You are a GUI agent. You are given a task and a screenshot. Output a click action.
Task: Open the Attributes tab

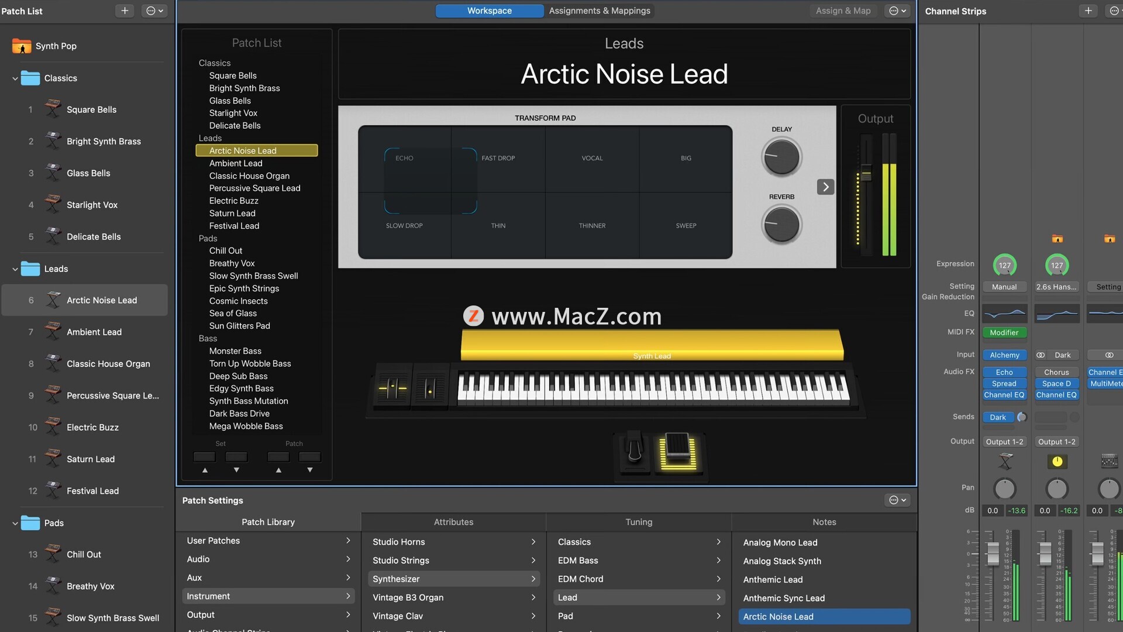coord(453,522)
